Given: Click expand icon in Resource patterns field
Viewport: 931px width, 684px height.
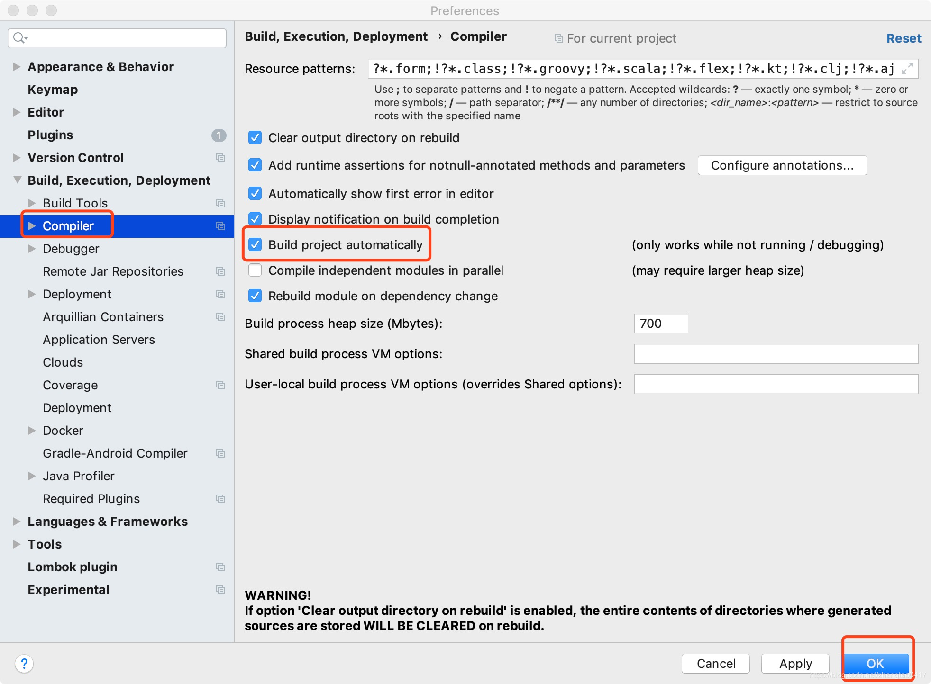Looking at the screenshot, I should (x=907, y=69).
